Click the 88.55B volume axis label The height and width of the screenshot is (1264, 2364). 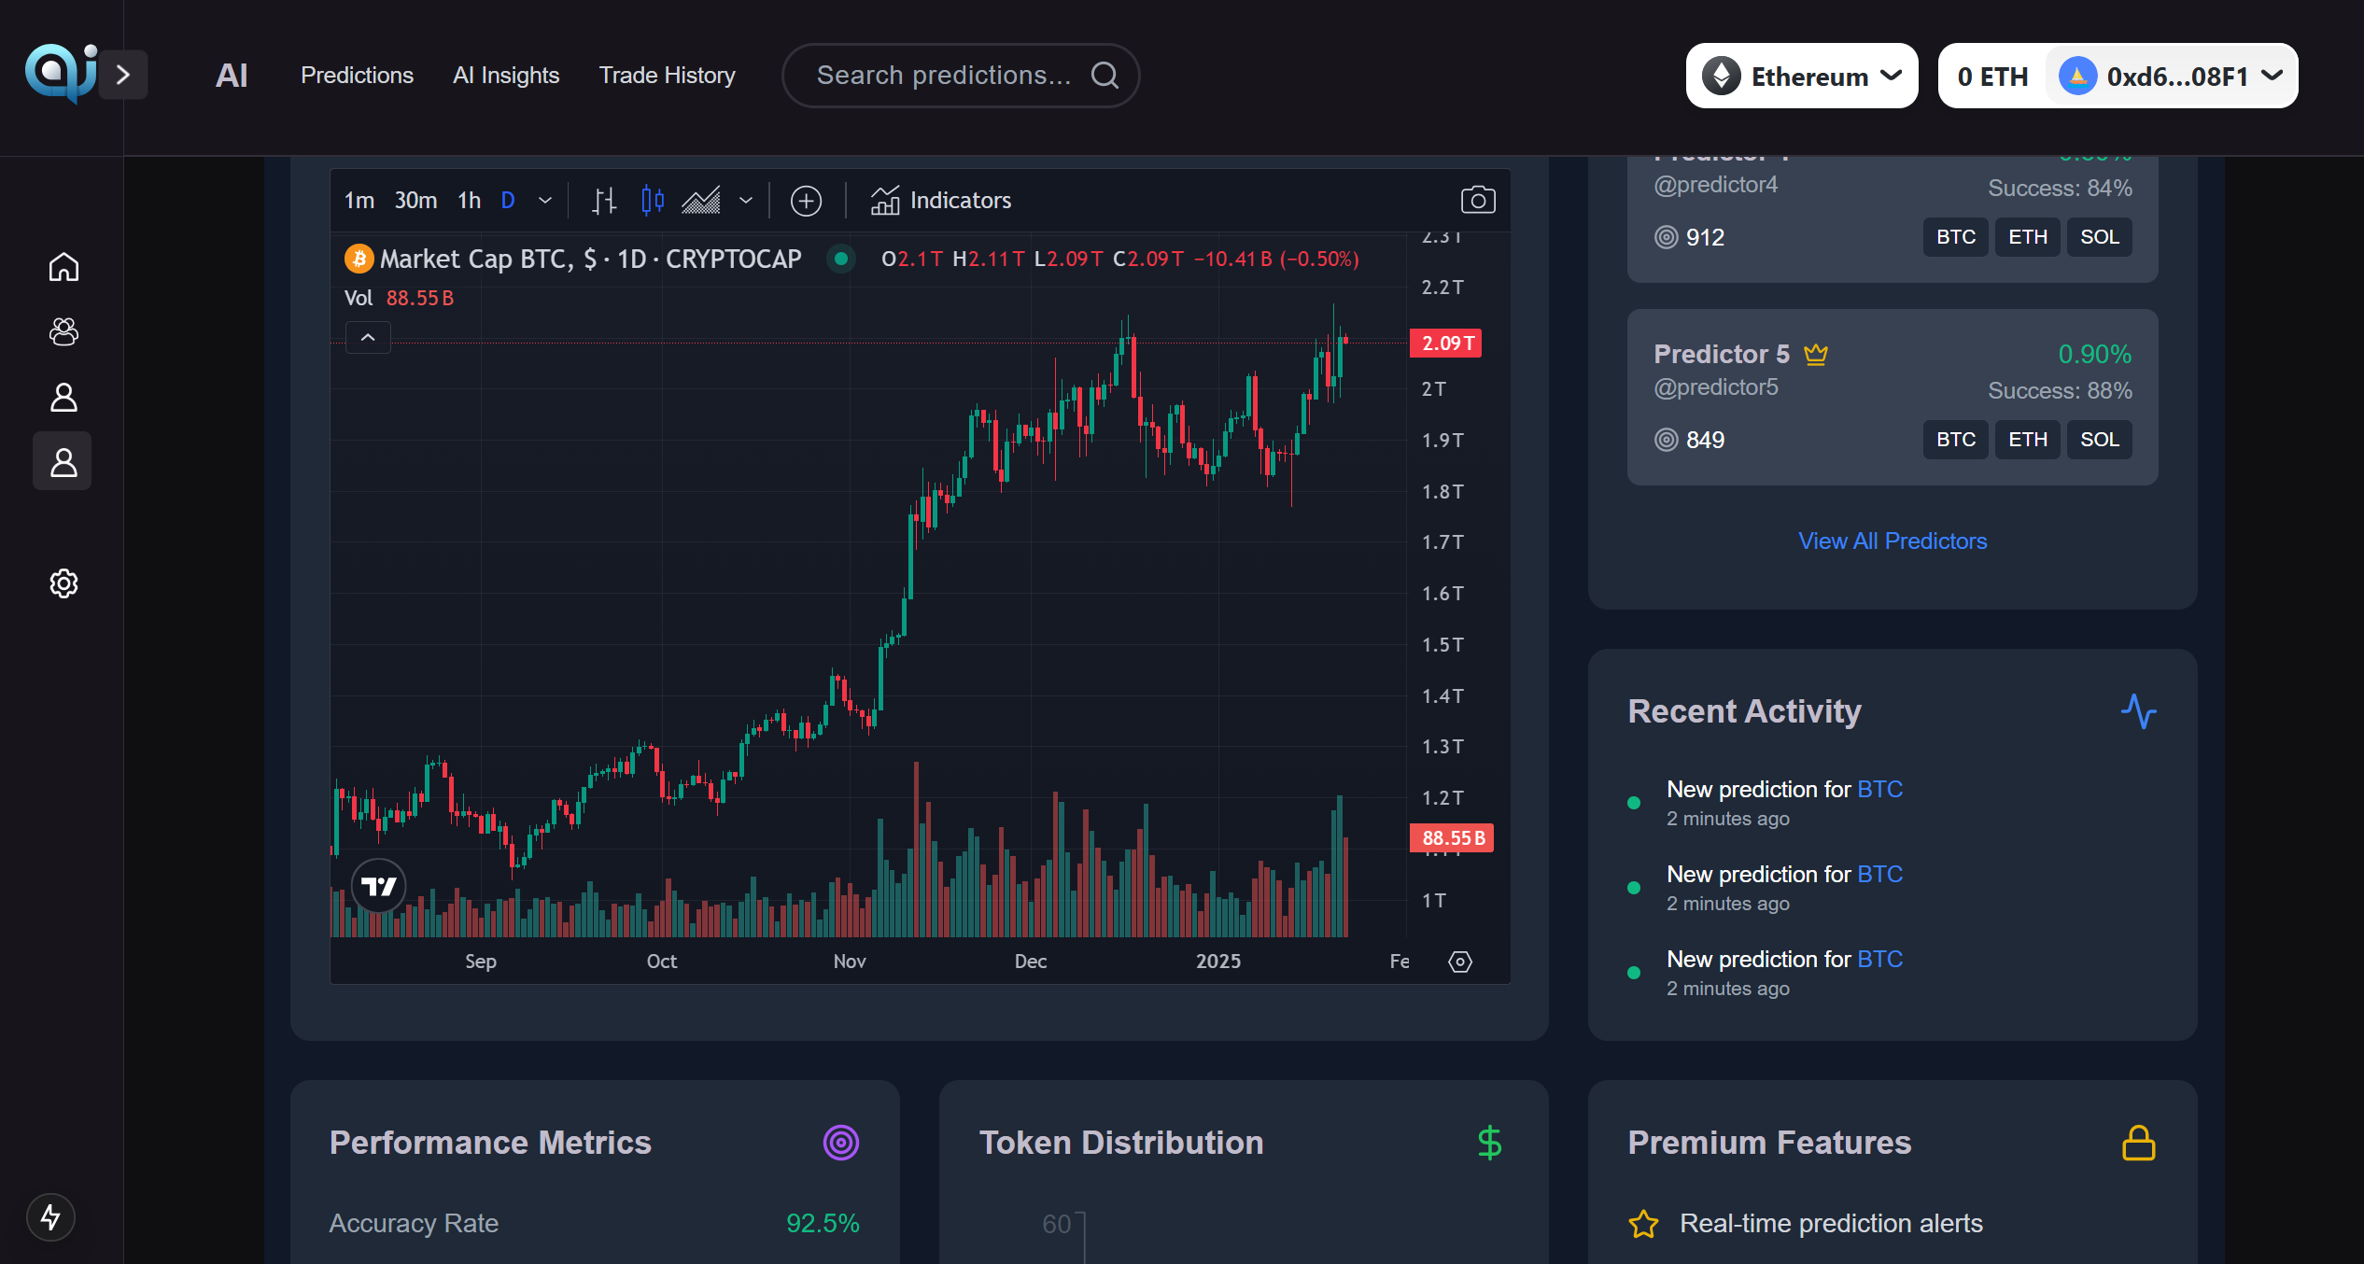[1452, 838]
